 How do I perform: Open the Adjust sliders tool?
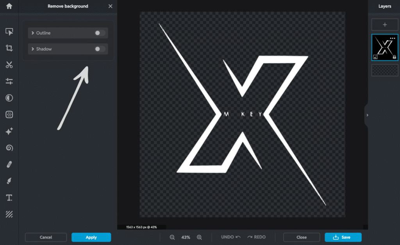pos(9,81)
